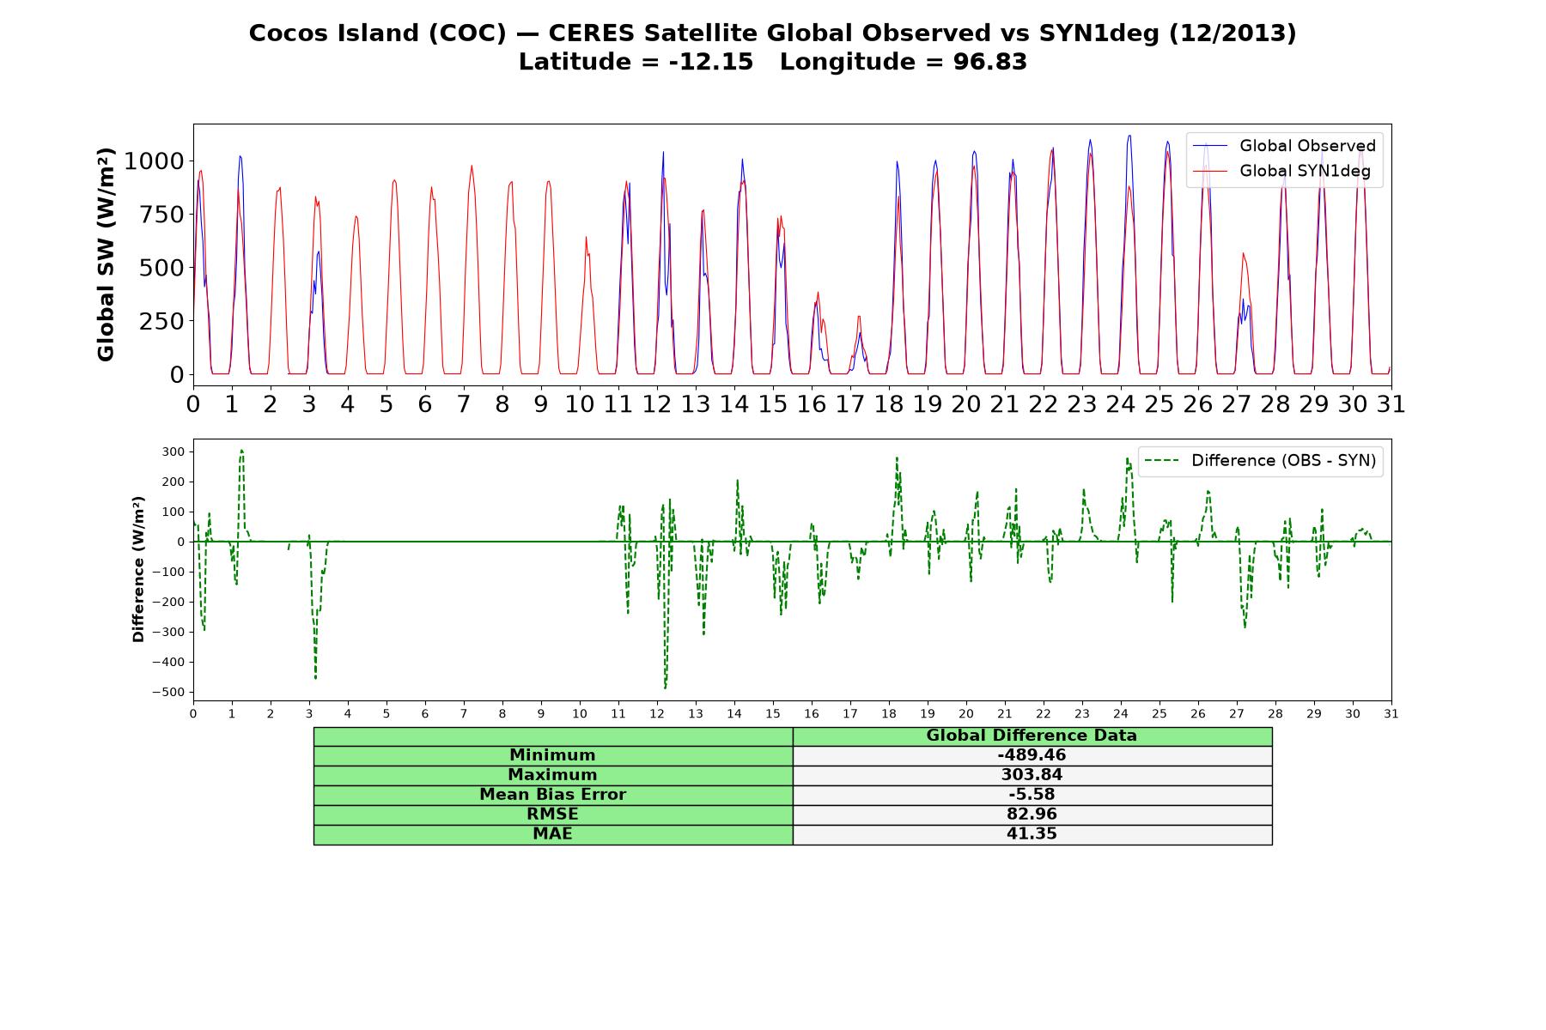Click the Difference (W/m²) y-axis label

point(138,569)
